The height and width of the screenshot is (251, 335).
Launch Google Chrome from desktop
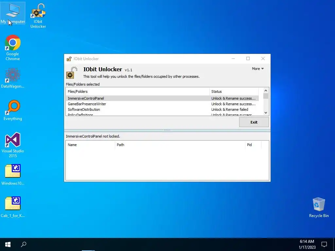coord(13,48)
